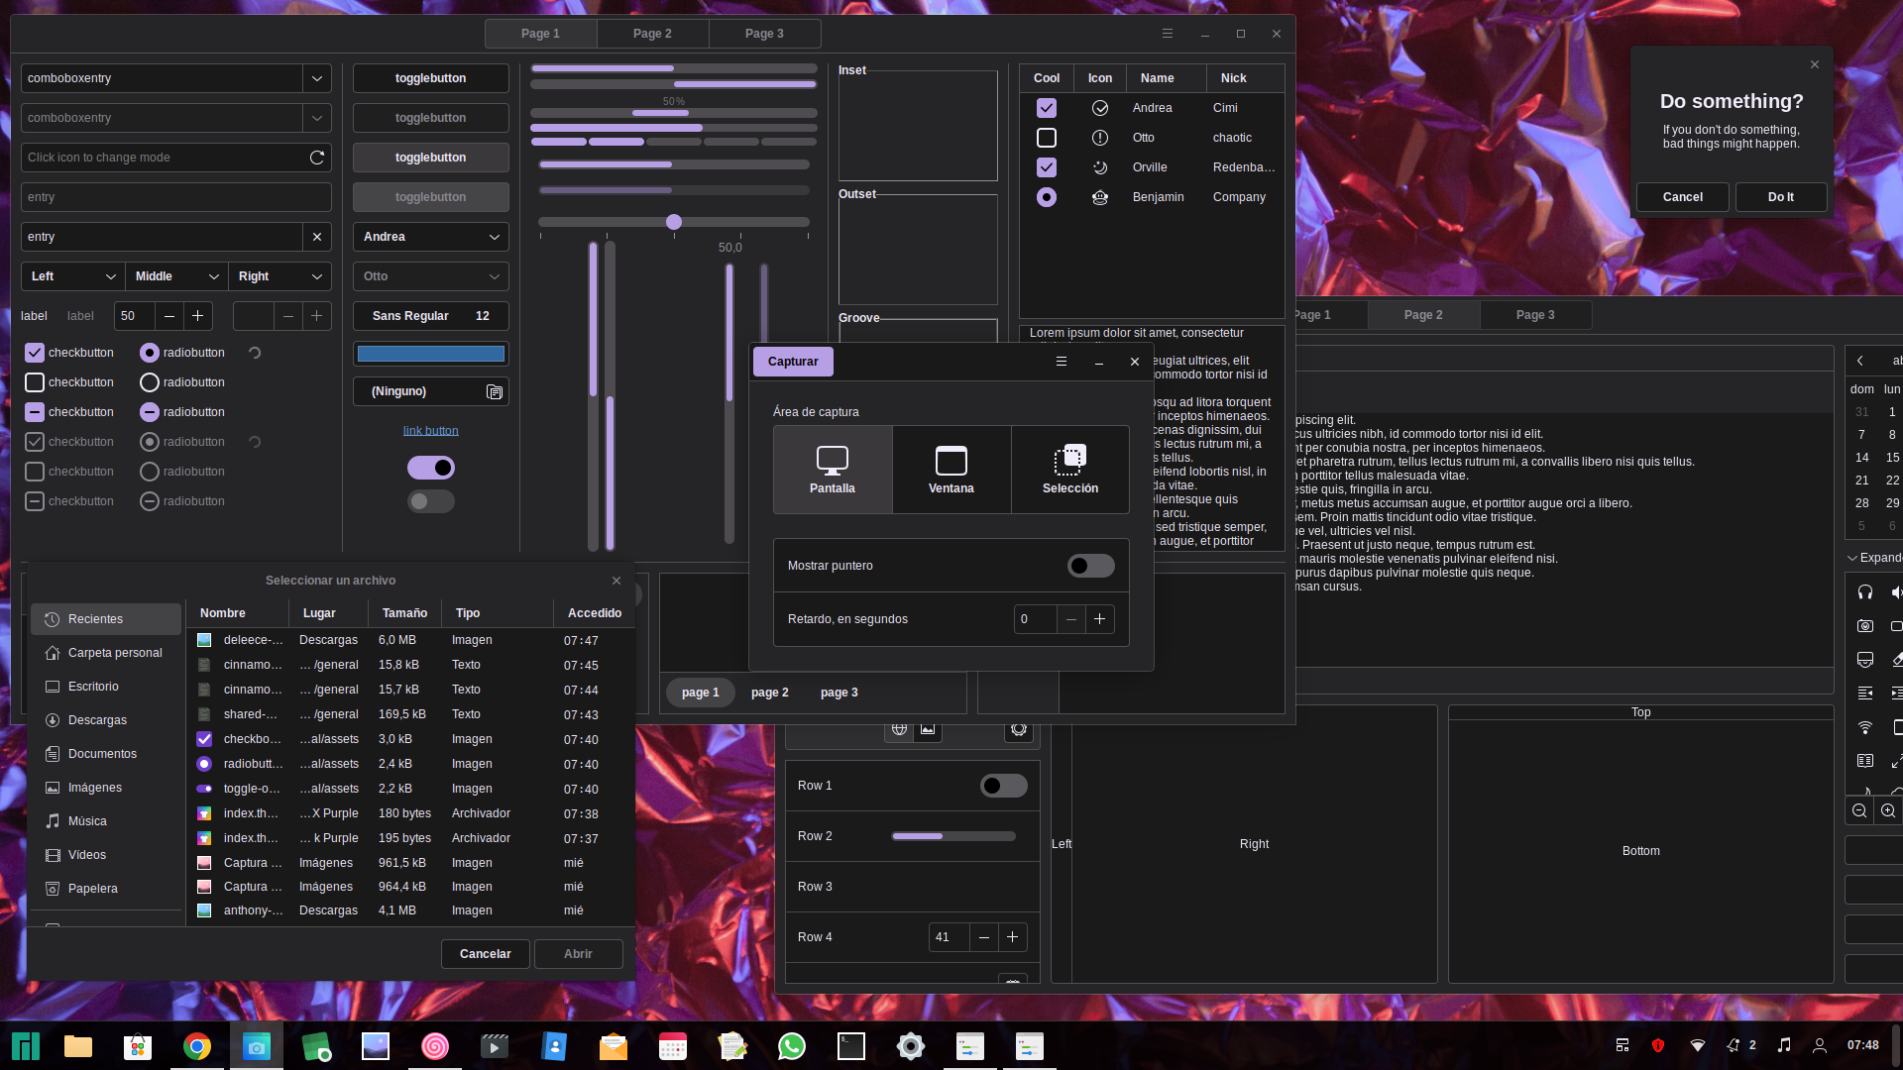Uncheck Cool checkbox in Andrea row
The height and width of the screenshot is (1070, 1903).
coord(1047,108)
